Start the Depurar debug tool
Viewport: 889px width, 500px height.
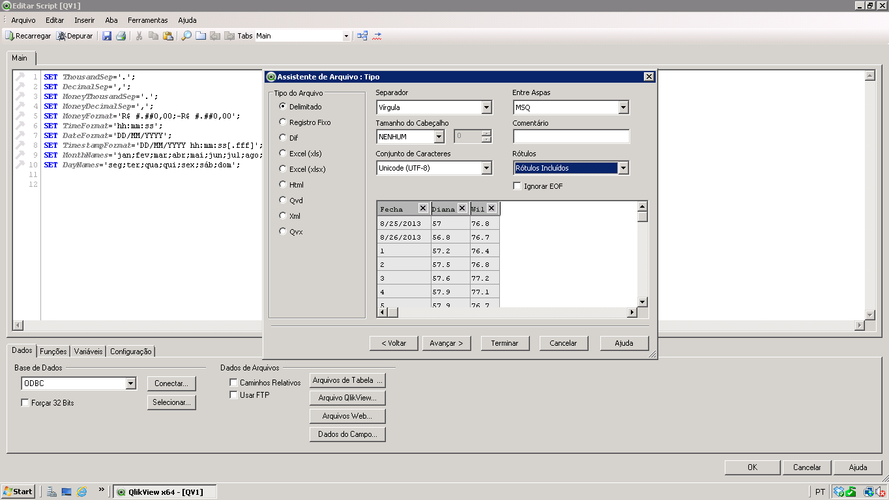click(x=75, y=36)
